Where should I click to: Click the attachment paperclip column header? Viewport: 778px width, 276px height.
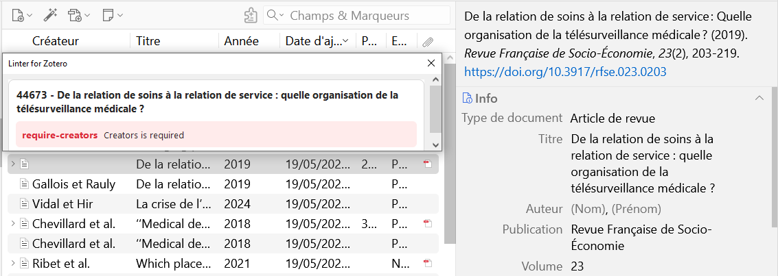point(426,42)
